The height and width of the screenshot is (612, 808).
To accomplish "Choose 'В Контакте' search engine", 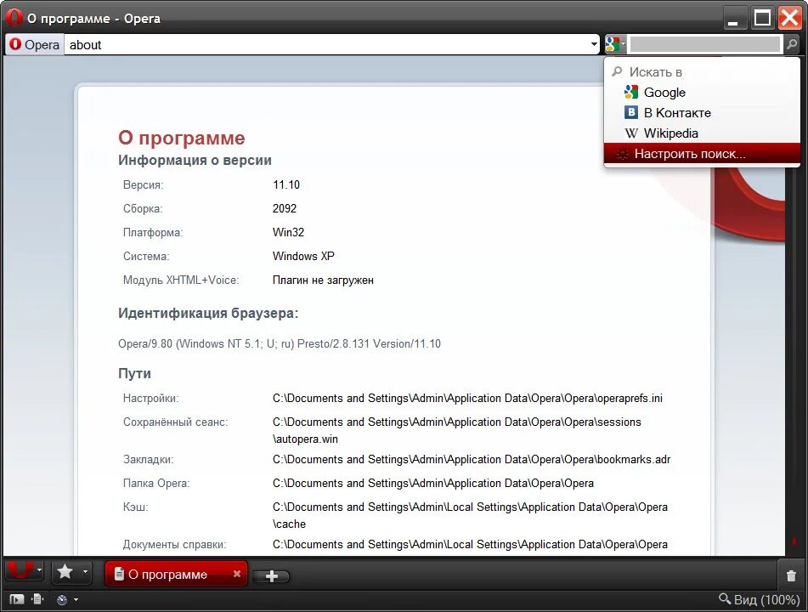I will click(x=702, y=112).
